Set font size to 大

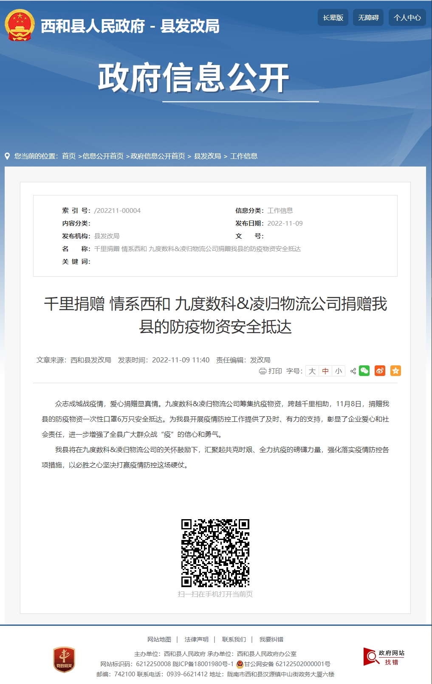coord(312,371)
